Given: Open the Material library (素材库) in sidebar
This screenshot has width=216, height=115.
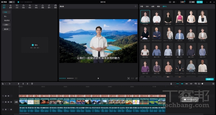Looking at the screenshot, I should 6,29.
